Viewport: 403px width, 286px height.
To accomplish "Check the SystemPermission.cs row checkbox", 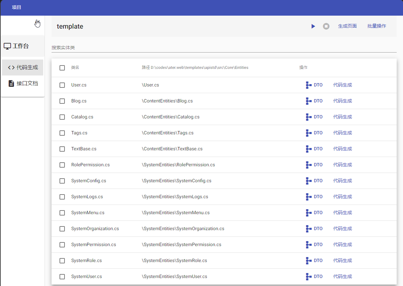I will pos(62,245).
